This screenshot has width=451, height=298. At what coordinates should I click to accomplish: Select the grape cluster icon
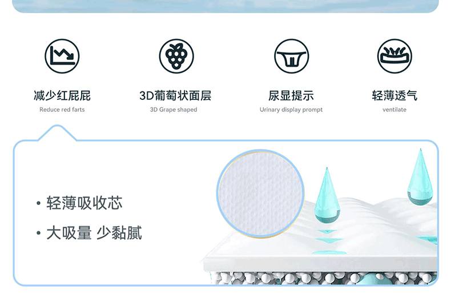tap(176, 56)
